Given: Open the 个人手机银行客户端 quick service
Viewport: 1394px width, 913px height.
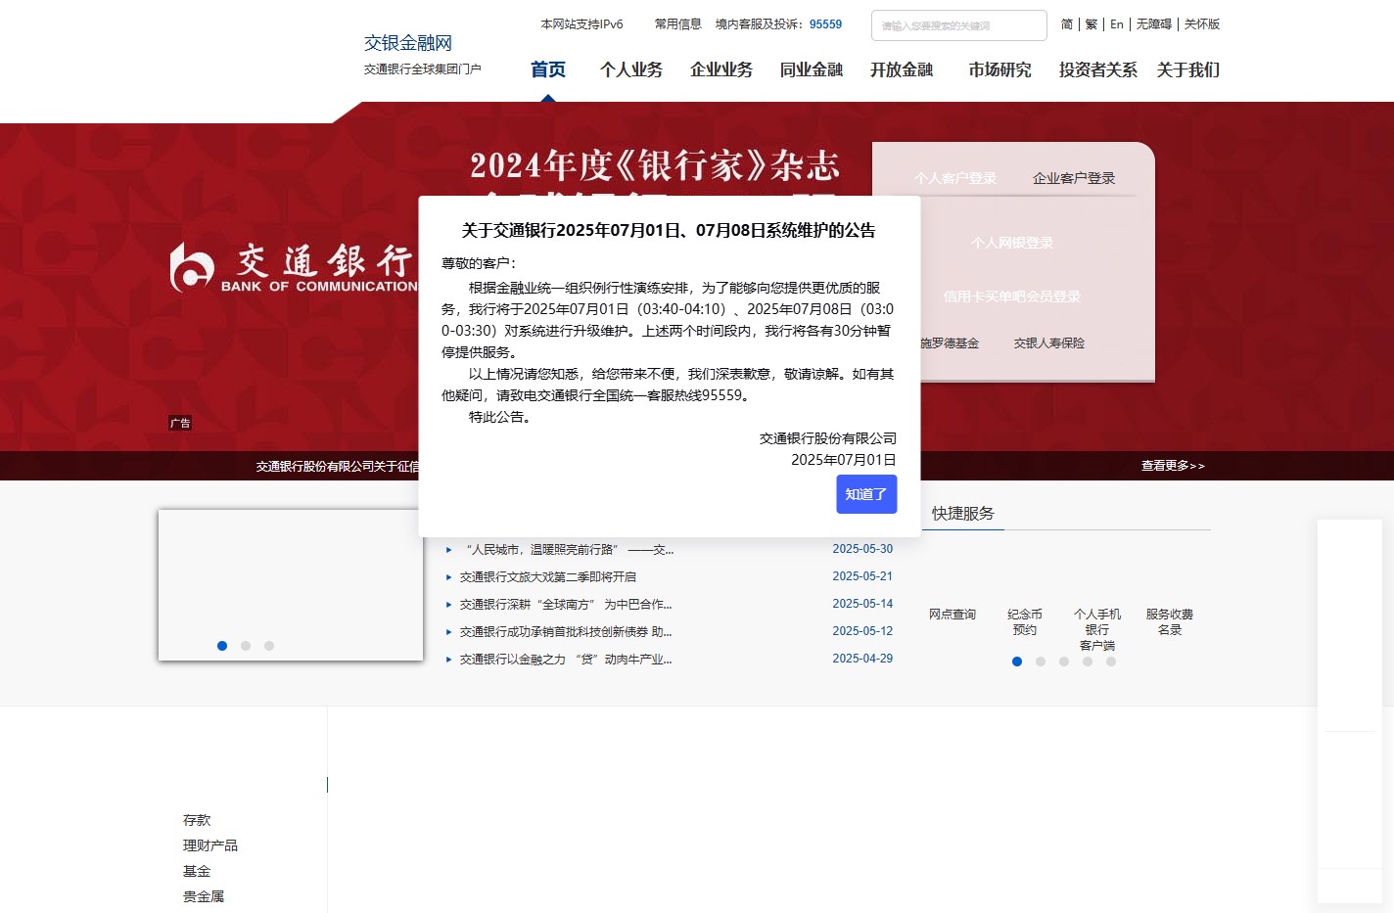Looking at the screenshot, I should pos(1097,629).
